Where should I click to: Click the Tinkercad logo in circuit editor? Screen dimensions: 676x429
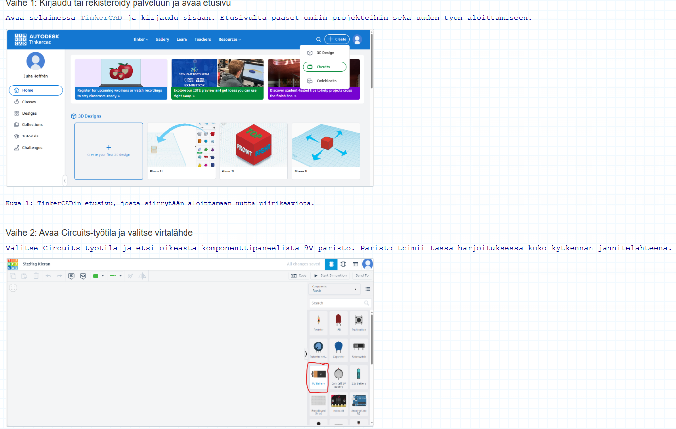point(13,264)
